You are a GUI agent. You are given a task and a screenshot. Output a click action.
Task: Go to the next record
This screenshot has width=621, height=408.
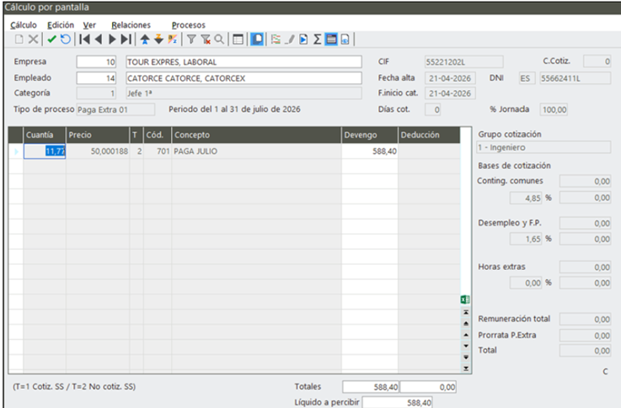point(112,40)
